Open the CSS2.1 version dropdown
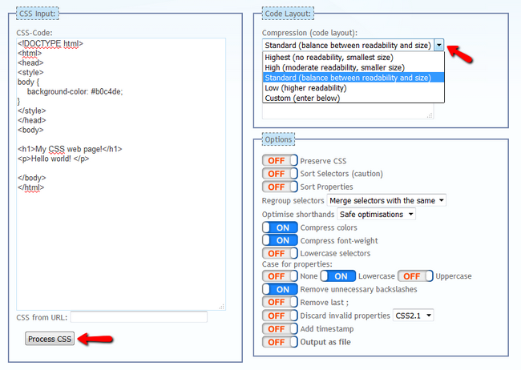 [x=414, y=316]
